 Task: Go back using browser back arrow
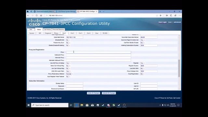(28, 16)
